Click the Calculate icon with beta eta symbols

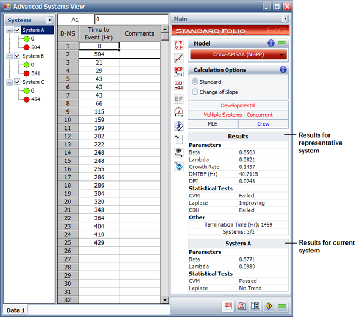point(178,44)
